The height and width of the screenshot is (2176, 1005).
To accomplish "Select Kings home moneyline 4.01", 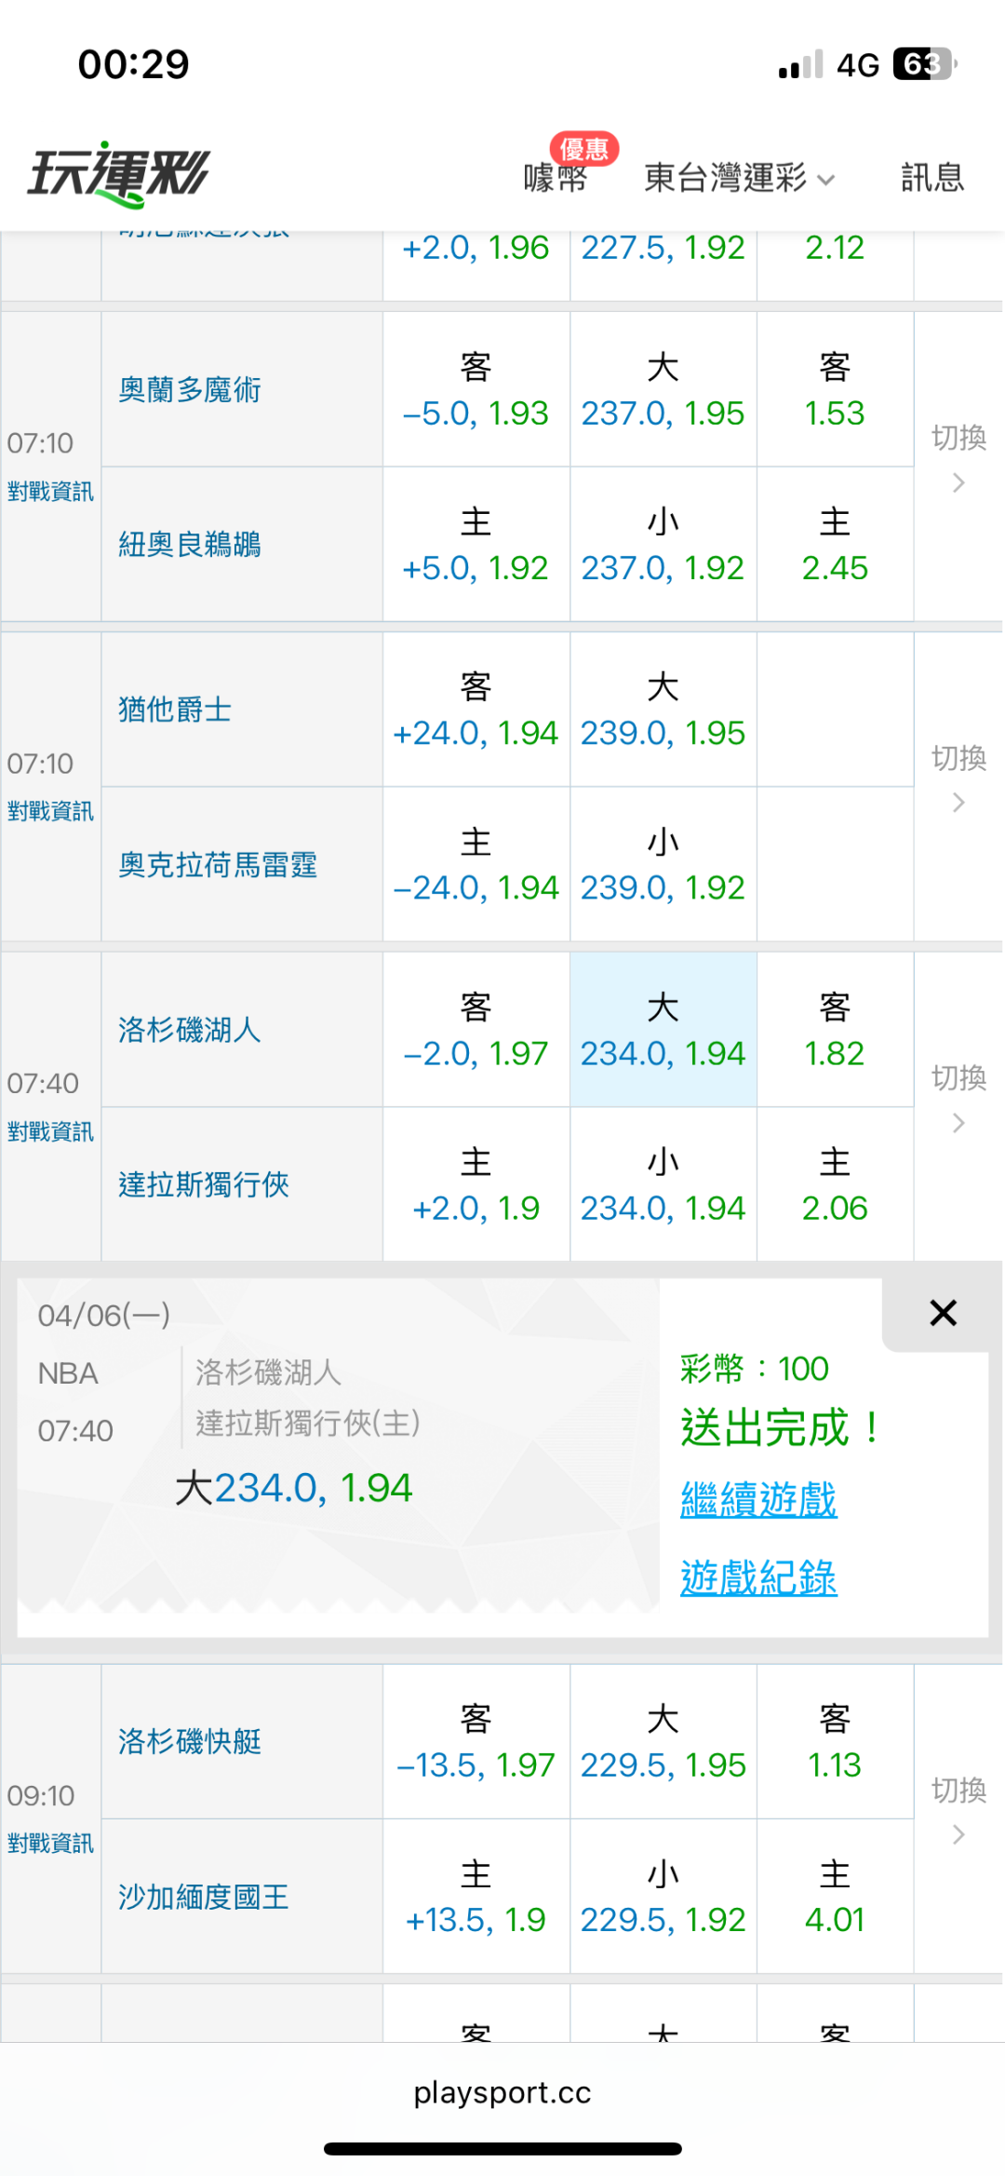I will (x=835, y=1897).
